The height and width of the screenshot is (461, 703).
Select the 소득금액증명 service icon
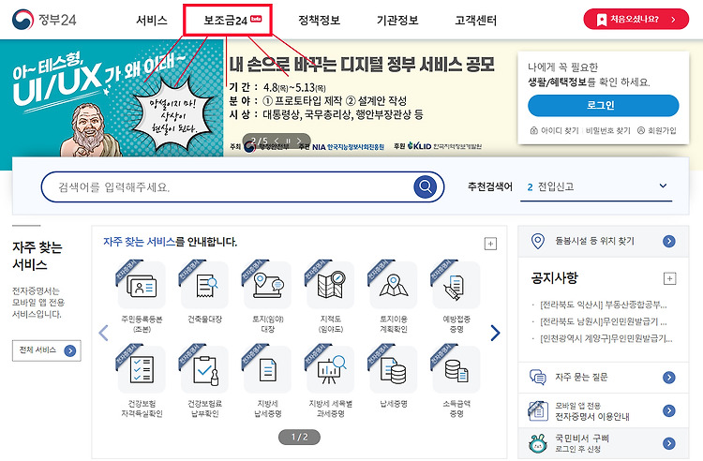click(x=456, y=369)
